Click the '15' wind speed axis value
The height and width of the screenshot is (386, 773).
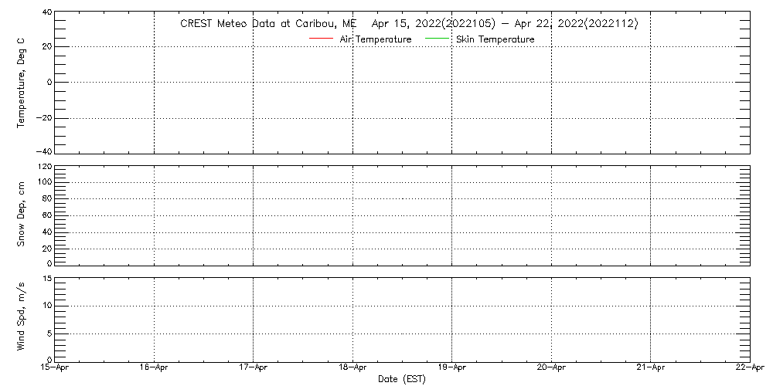coord(47,279)
